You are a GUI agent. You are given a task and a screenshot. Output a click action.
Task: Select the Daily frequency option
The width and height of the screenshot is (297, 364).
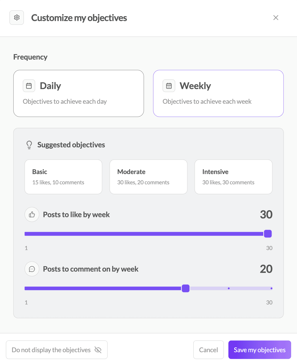pos(79,93)
